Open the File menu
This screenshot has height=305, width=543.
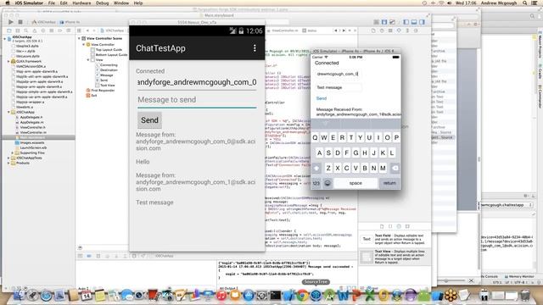tap(52, 3)
